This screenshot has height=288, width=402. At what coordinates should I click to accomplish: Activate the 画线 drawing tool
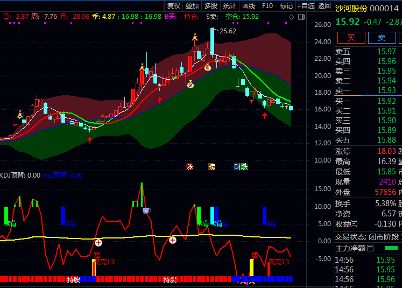coord(249,5)
